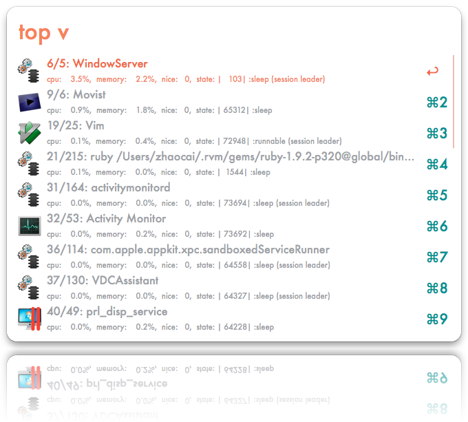Select the '21/215: ruby /Users/zhaocai' result title

pyautogui.click(x=231, y=157)
